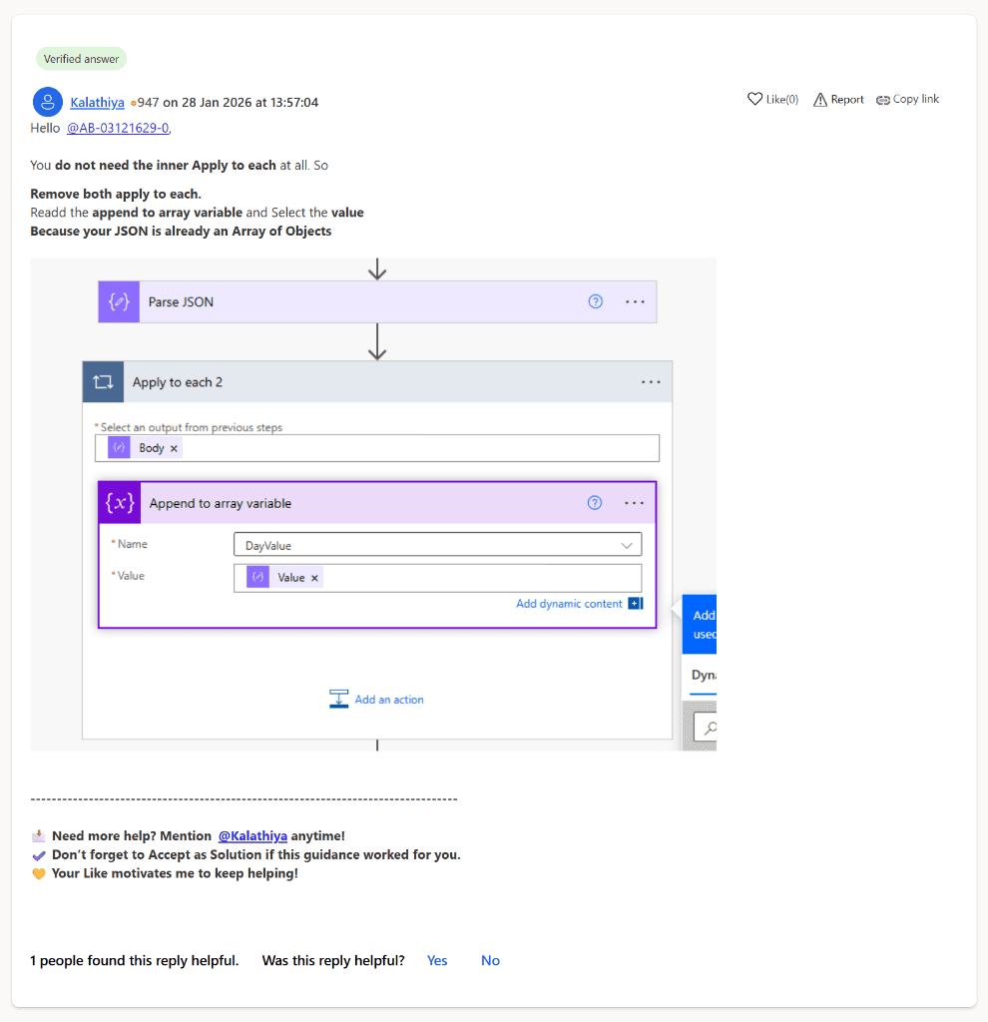Click the Report warning icon
988x1022 pixels.
click(x=820, y=99)
